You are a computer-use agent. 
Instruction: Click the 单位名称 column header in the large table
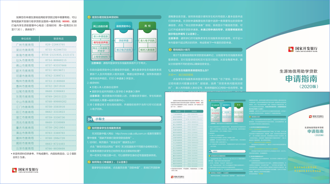coord(26,39)
